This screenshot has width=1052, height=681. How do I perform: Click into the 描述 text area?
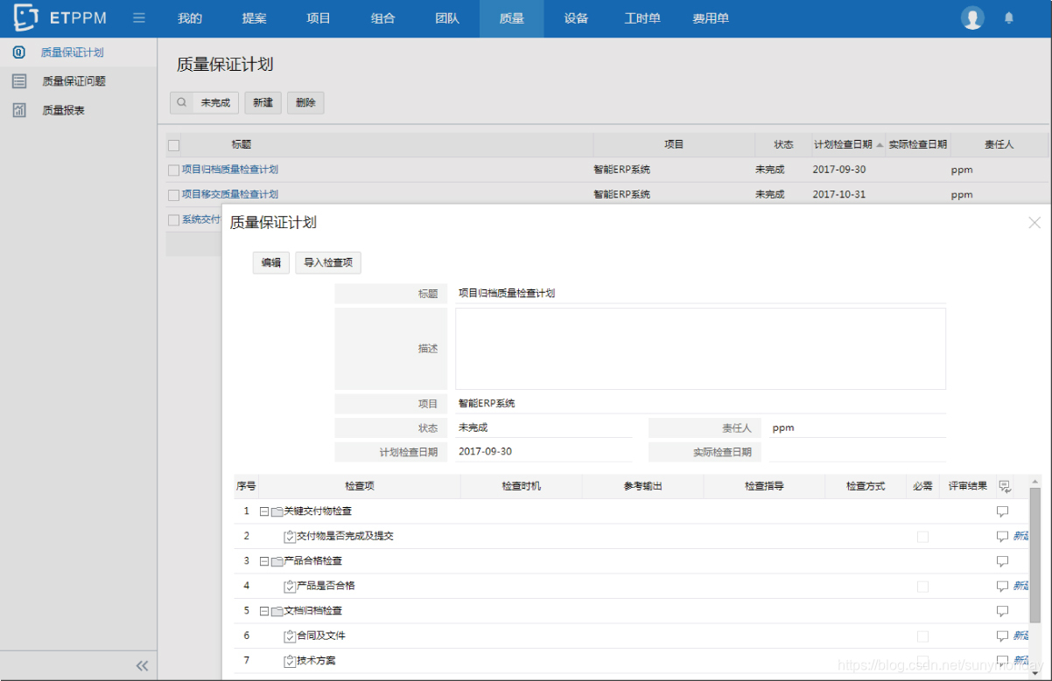pos(700,348)
